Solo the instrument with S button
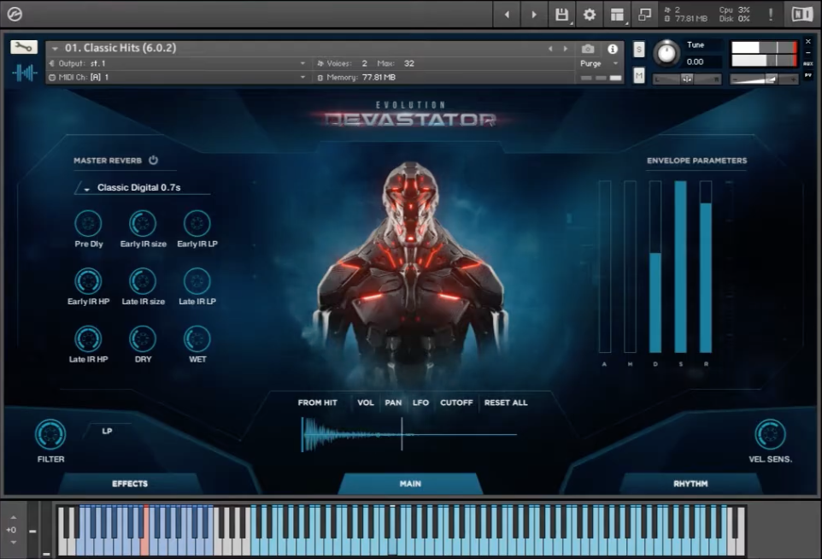This screenshot has width=822, height=559. 638,50
